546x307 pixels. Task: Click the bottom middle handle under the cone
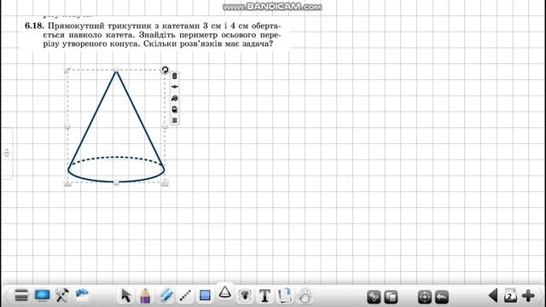point(116,182)
